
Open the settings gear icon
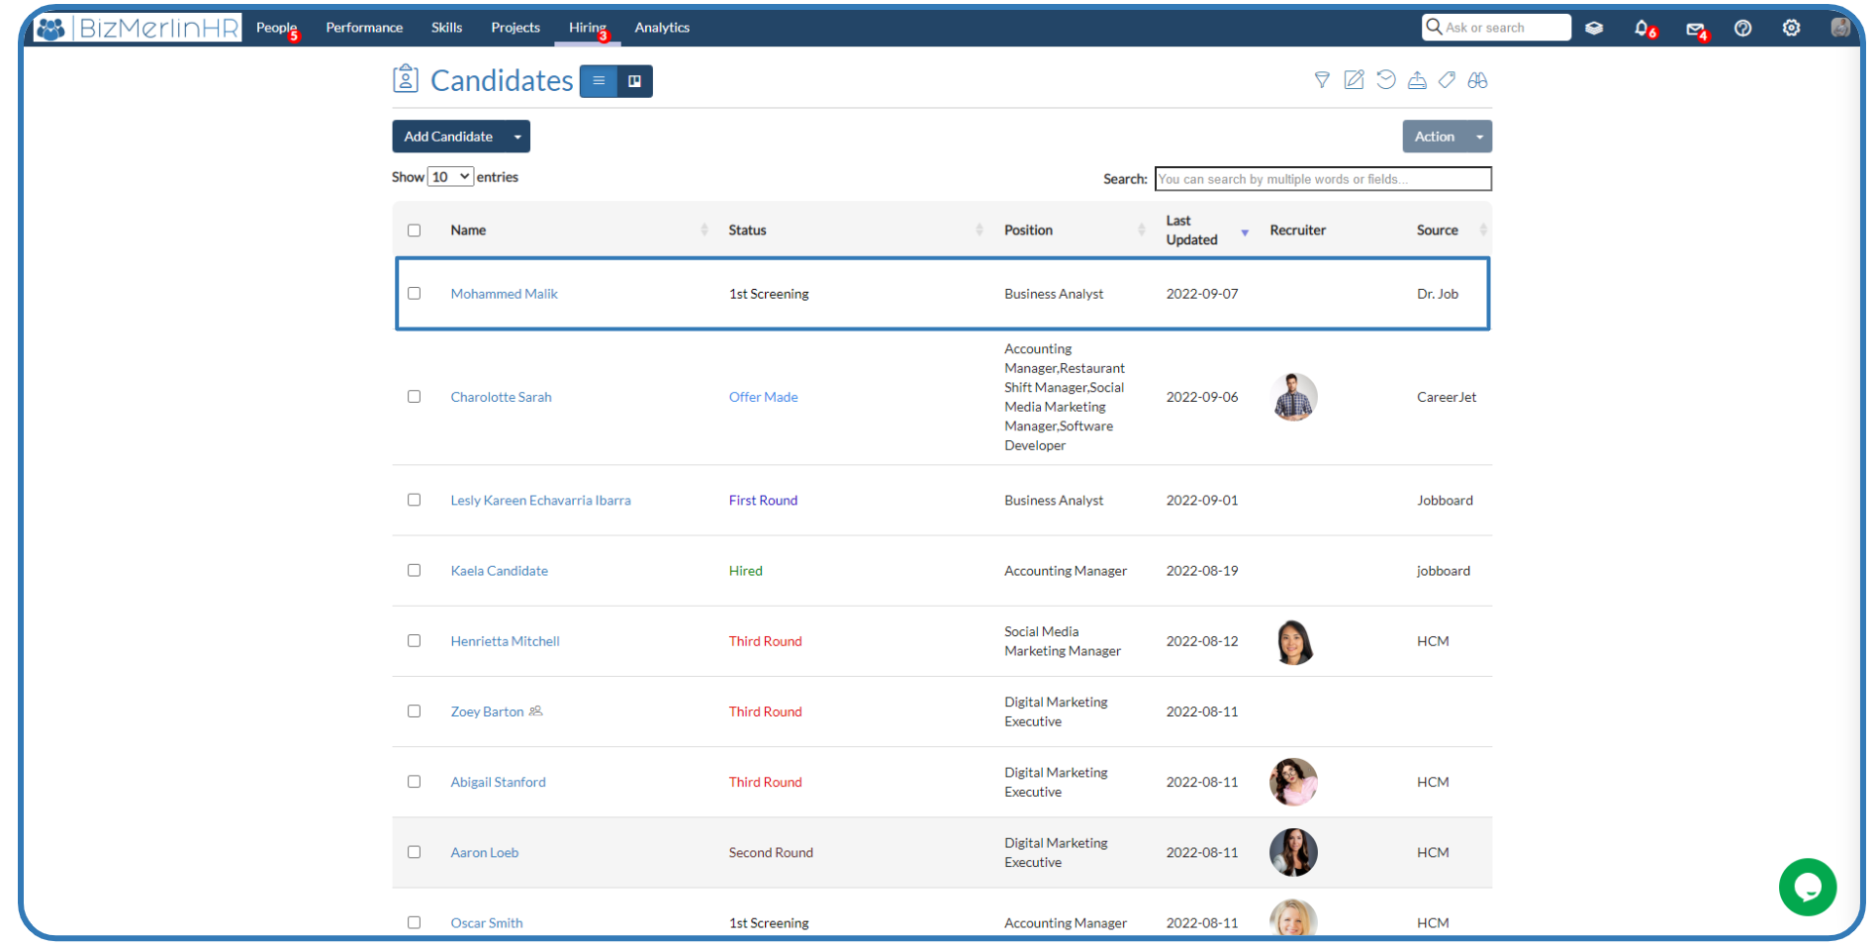click(1791, 28)
